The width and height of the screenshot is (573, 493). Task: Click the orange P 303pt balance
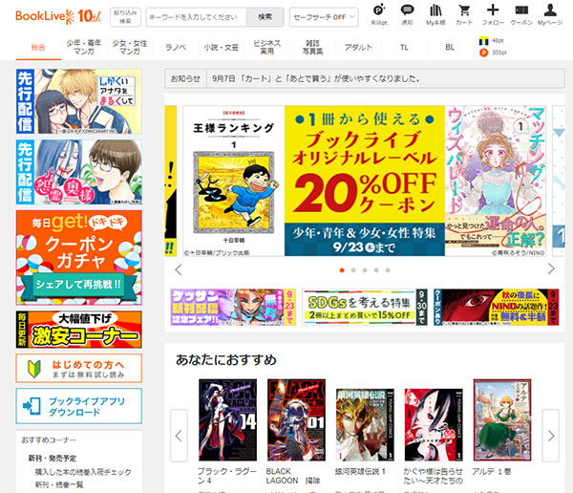tap(493, 53)
